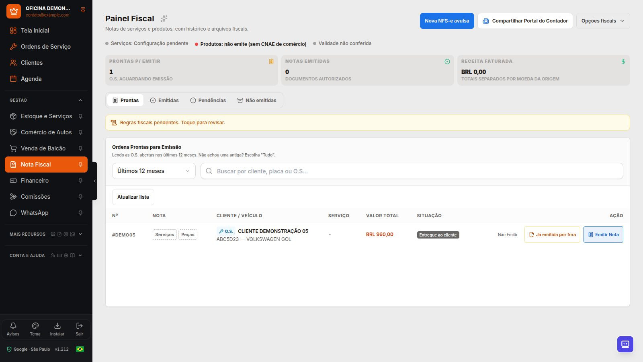Click the sparkle icon next to Painel Fiscal
The image size is (643, 362).
(x=164, y=19)
